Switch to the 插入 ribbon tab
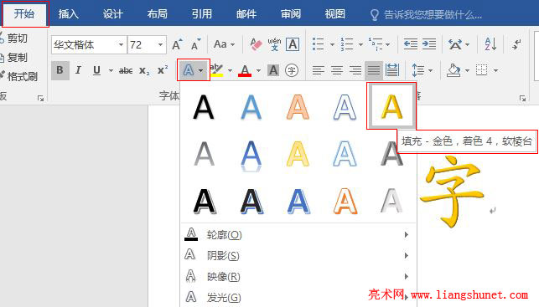The width and height of the screenshot is (539, 307). click(x=69, y=14)
